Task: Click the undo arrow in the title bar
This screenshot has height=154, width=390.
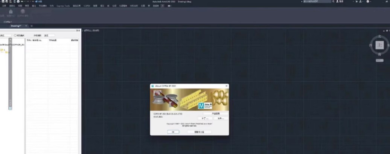Action: click(22, 2)
